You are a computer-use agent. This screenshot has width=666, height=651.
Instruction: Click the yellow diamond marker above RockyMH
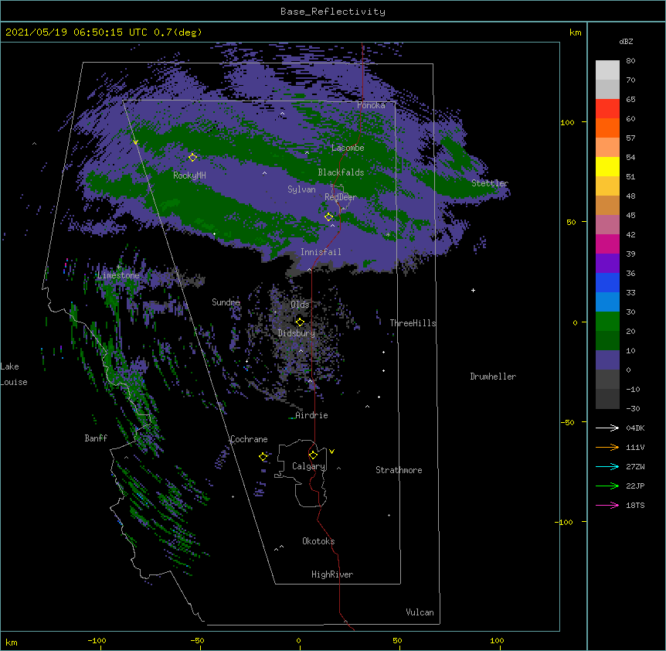pyautogui.click(x=192, y=158)
